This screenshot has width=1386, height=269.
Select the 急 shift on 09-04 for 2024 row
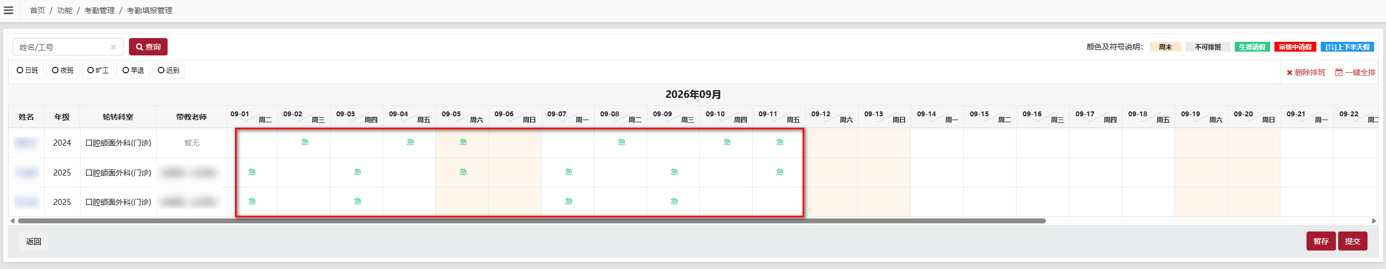(x=410, y=142)
